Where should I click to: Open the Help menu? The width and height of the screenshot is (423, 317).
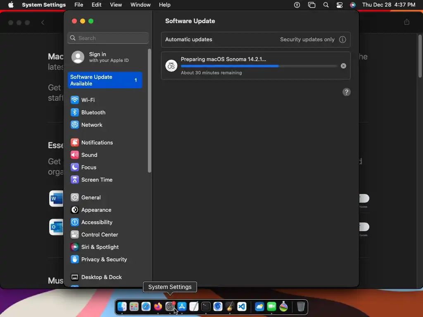164,5
